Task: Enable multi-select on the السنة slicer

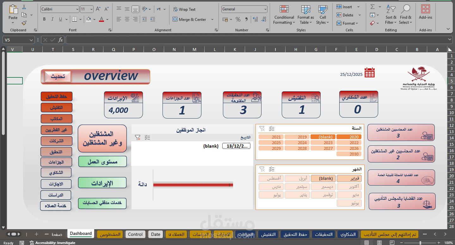Action: tap(271, 129)
